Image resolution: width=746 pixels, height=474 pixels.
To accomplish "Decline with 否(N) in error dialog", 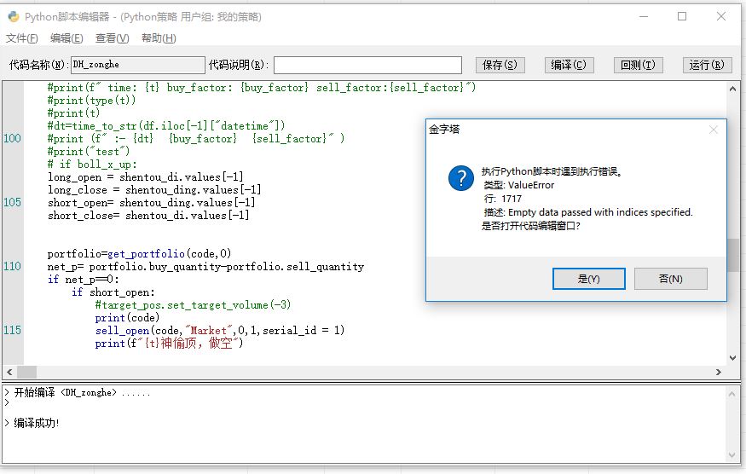I will 671,279.
